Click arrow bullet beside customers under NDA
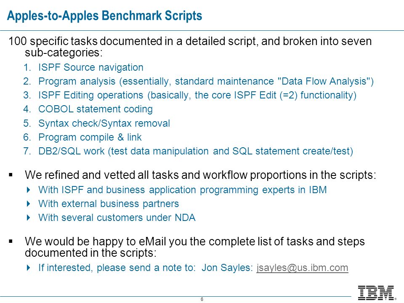Image resolution: width=404 pixels, height=303 pixels. 29,218
